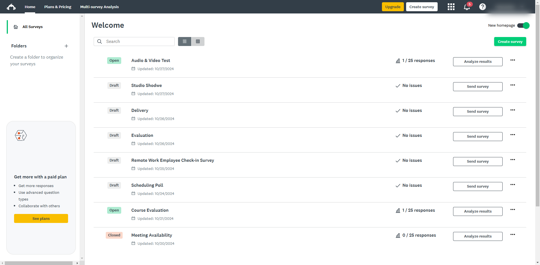Open the Remote Work Employee Check-in Survey
The height and width of the screenshot is (265, 540).
tap(172, 160)
